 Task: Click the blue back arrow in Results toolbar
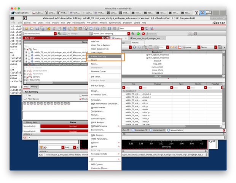pos(134,47)
